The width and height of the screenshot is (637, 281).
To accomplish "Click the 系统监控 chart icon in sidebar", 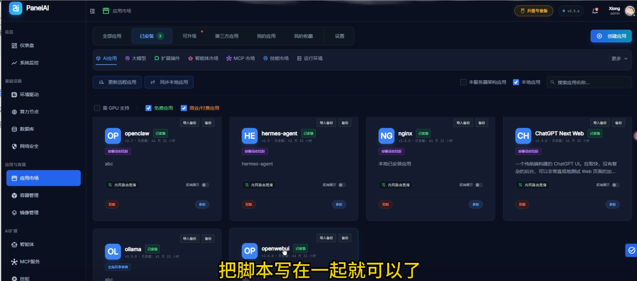I will 14,63.
